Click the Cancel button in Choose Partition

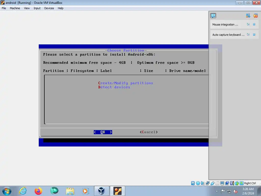(149, 132)
